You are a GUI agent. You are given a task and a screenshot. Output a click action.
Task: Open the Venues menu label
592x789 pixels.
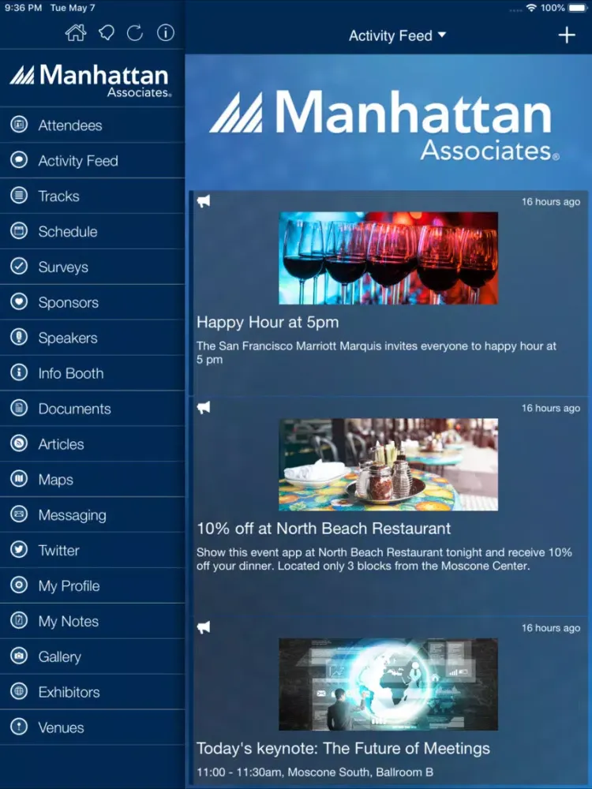pyautogui.click(x=61, y=727)
